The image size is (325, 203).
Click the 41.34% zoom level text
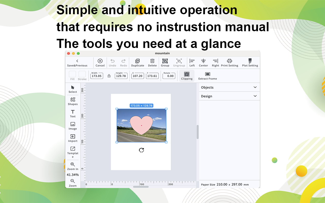click(x=73, y=175)
